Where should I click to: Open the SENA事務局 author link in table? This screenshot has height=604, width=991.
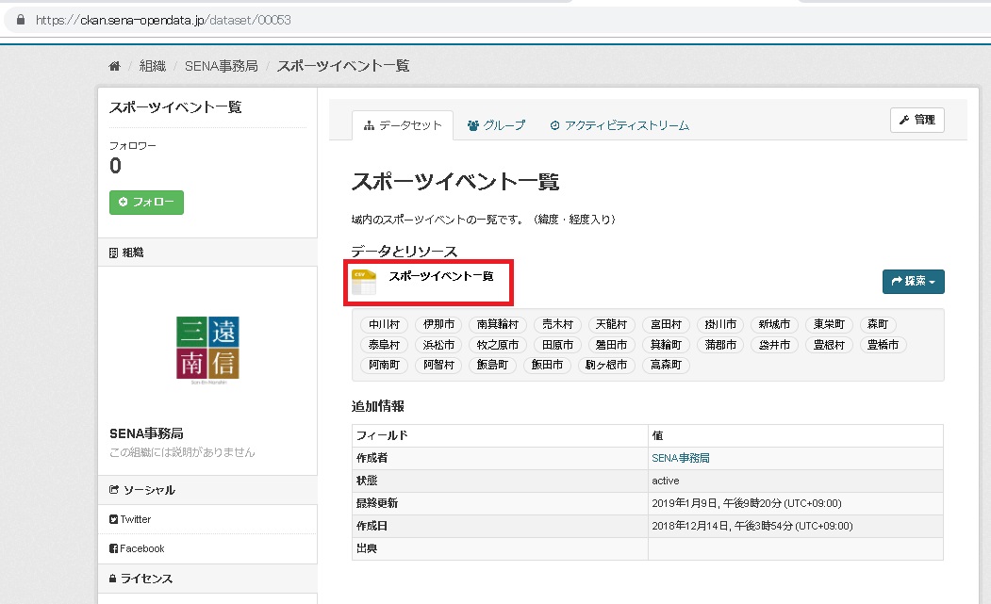tap(680, 457)
